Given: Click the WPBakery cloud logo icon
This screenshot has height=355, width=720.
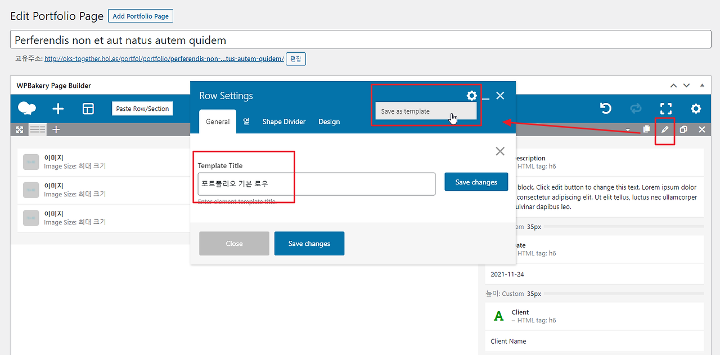Looking at the screenshot, I should coord(27,108).
